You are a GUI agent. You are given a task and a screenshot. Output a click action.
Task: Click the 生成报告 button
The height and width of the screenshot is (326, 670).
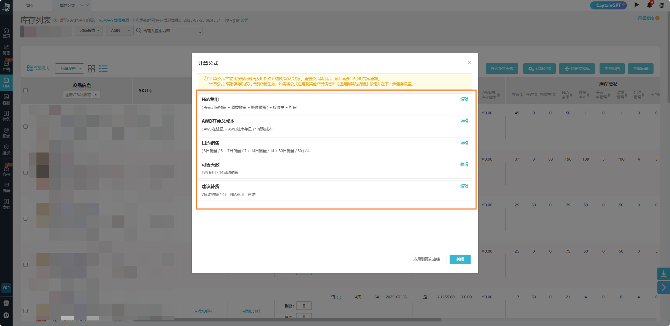point(612,69)
